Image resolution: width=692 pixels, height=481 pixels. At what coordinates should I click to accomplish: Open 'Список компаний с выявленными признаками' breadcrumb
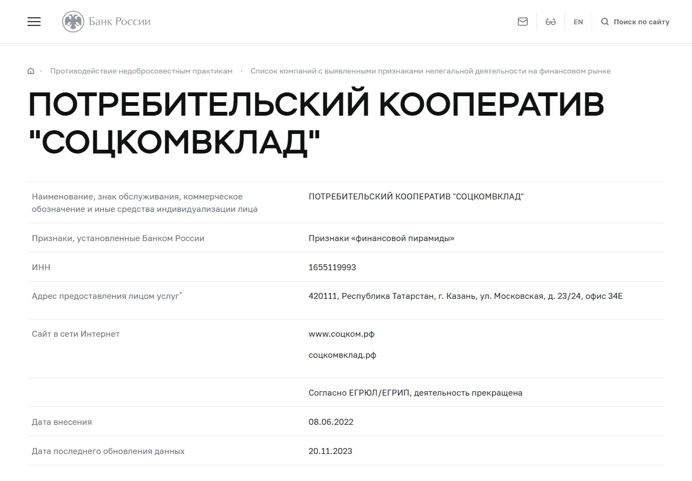point(430,71)
